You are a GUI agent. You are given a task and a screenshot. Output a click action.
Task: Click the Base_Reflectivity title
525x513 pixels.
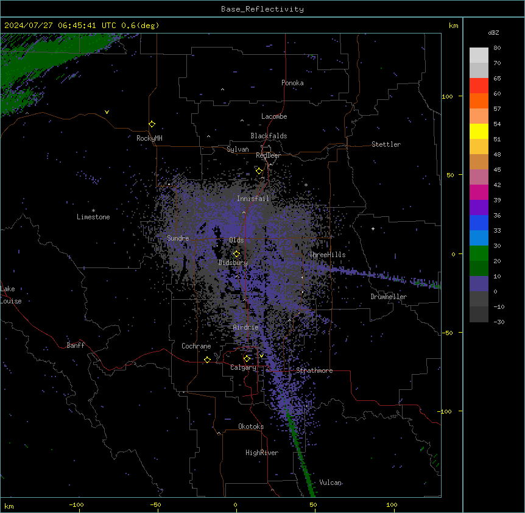pyautogui.click(x=262, y=9)
